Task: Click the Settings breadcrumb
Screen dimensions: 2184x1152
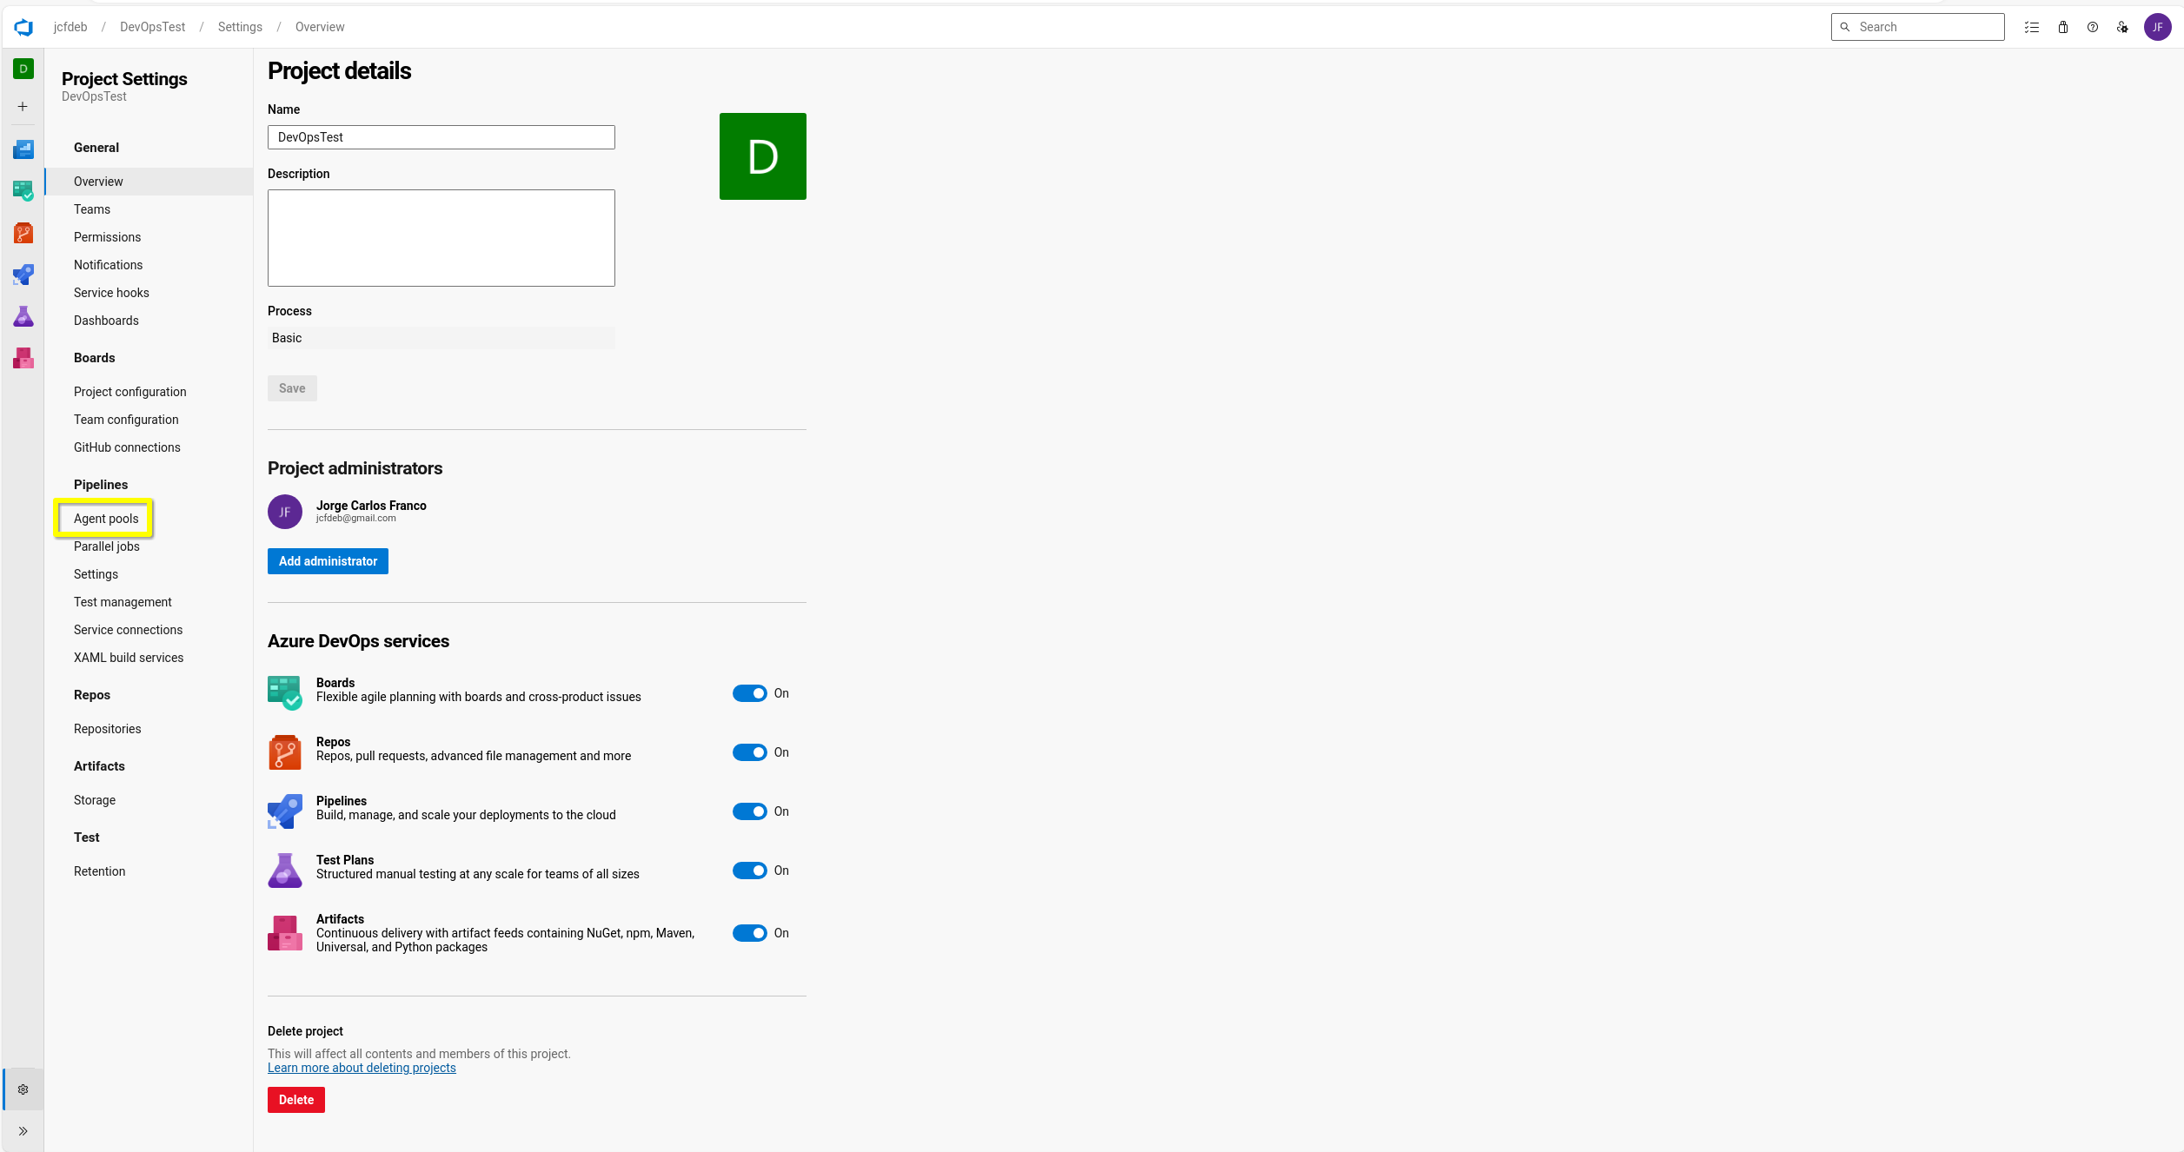Action: [240, 27]
